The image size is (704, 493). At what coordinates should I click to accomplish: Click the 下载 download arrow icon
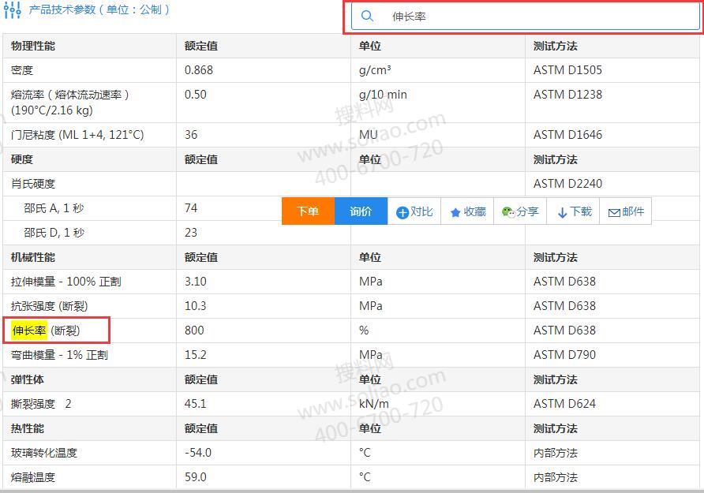562,212
